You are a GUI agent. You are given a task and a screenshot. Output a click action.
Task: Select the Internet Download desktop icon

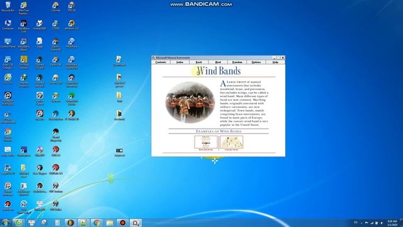click(x=24, y=81)
